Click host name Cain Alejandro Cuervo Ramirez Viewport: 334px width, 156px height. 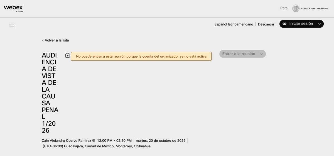(x=67, y=140)
